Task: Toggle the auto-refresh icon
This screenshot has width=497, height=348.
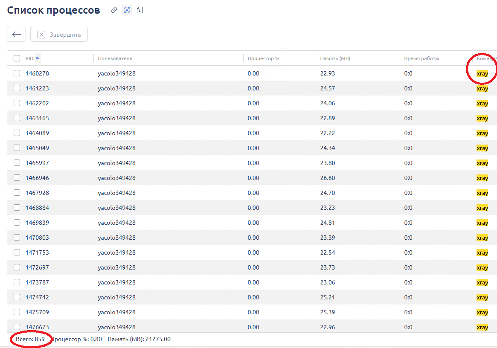Action: 127,10
